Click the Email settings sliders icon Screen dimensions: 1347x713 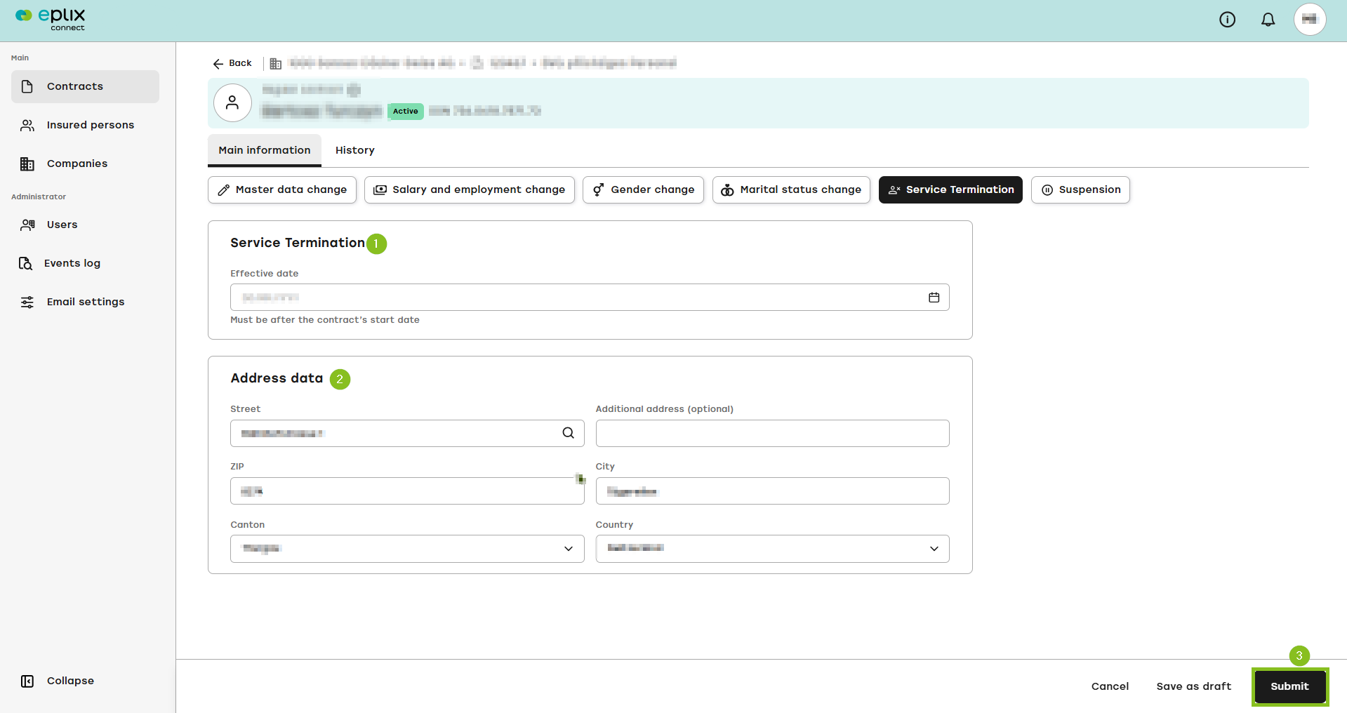coord(27,302)
